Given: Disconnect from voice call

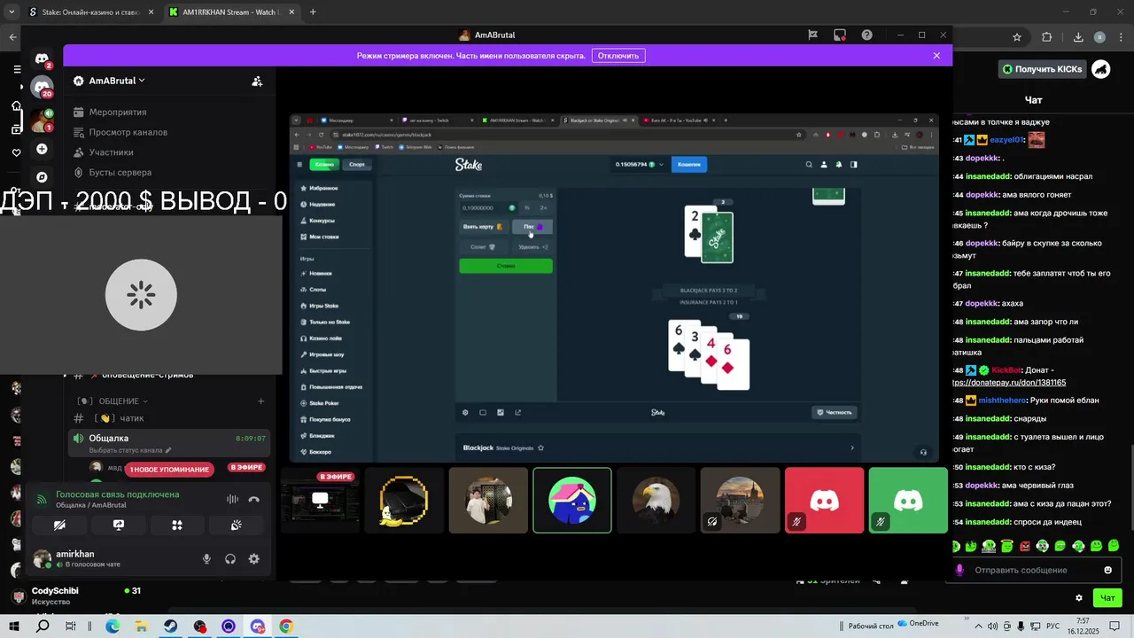Looking at the screenshot, I should pyautogui.click(x=254, y=500).
